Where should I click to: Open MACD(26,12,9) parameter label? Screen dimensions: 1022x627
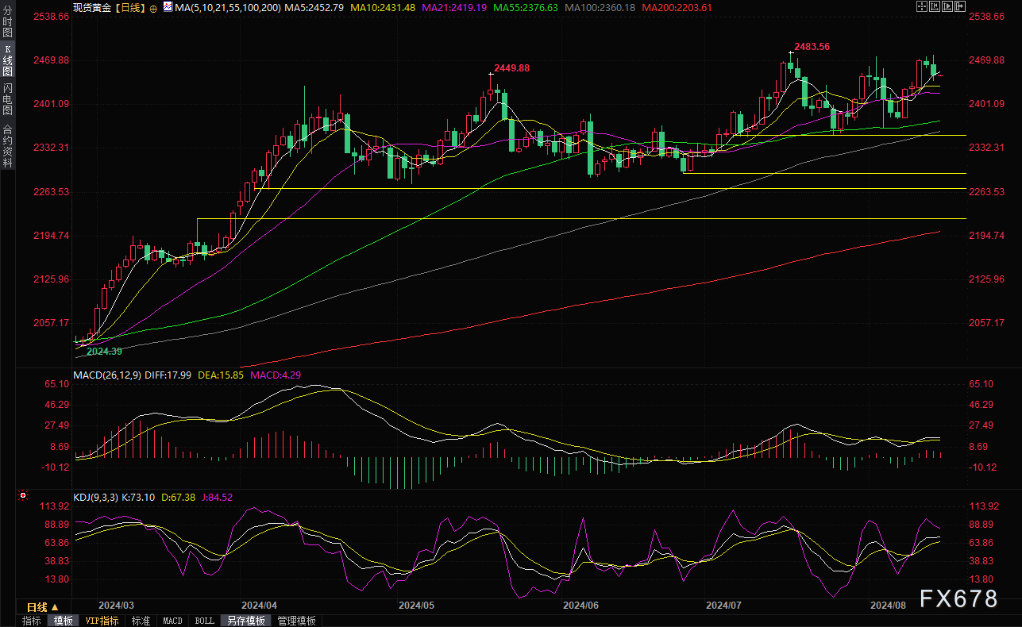107,375
